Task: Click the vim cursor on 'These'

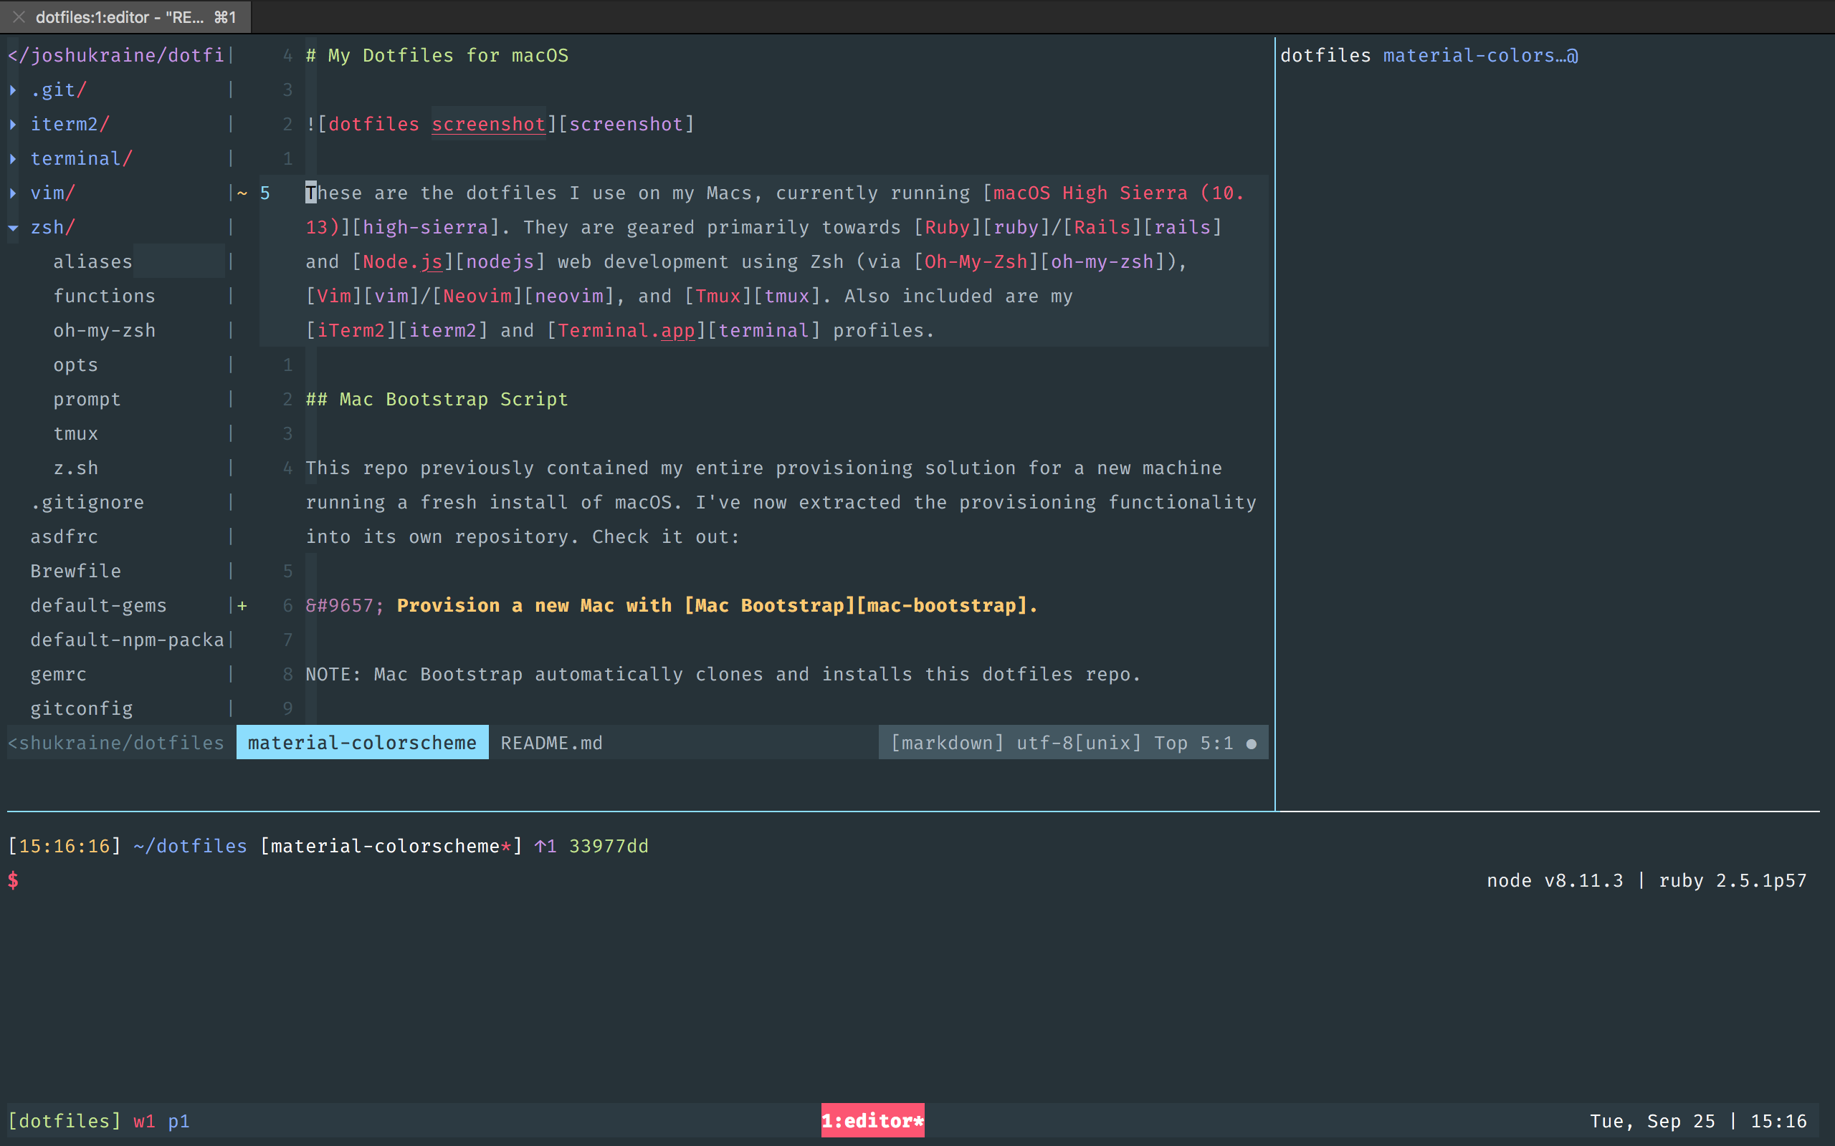Action: pyautogui.click(x=311, y=193)
